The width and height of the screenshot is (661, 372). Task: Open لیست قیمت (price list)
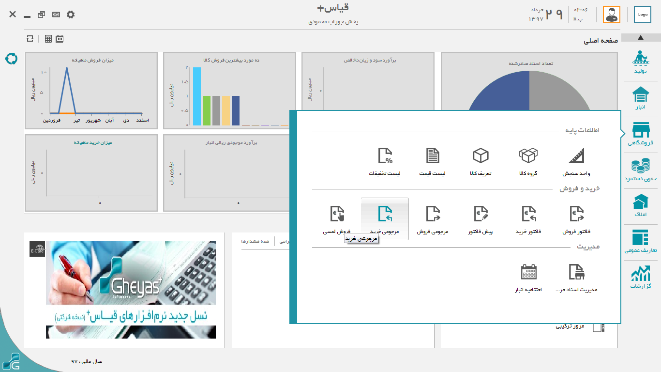[433, 162]
